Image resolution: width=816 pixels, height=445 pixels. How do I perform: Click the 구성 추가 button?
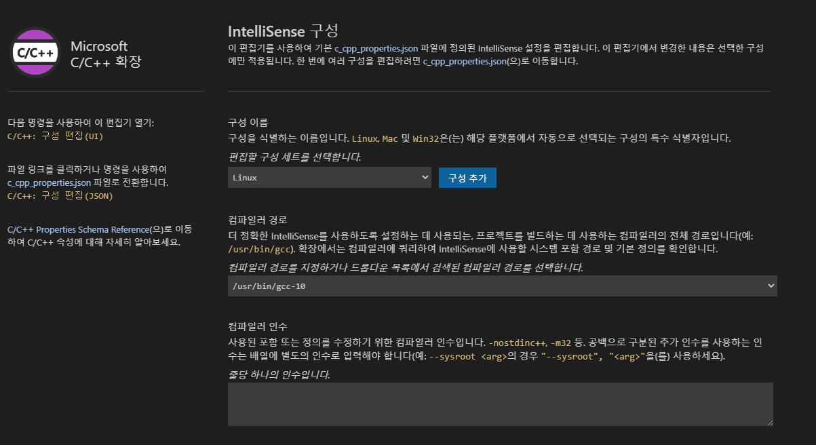pos(467,178)
